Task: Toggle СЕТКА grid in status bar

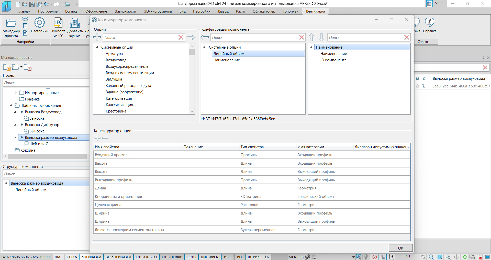Action: (72, 257)
